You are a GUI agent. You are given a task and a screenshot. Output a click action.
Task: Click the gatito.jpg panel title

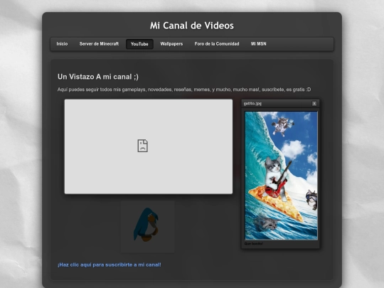[x=252, y=104]
